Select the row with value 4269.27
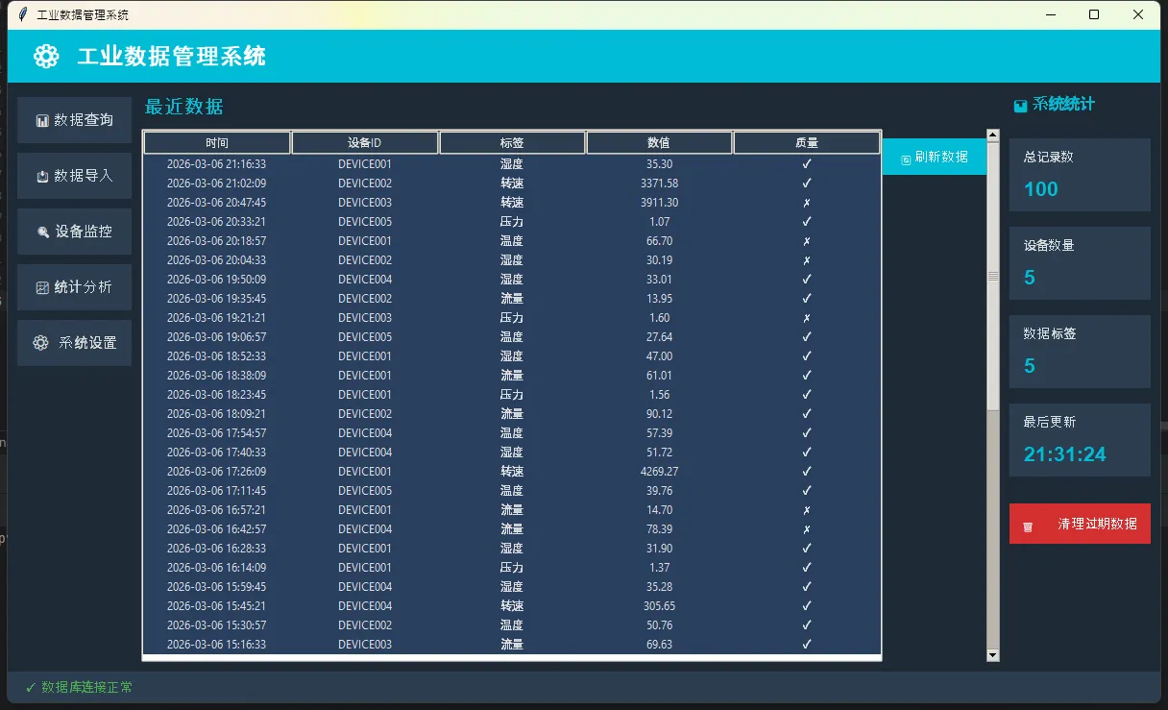The height and width of the screenshot is (710, 1168). tap(511, 472)
